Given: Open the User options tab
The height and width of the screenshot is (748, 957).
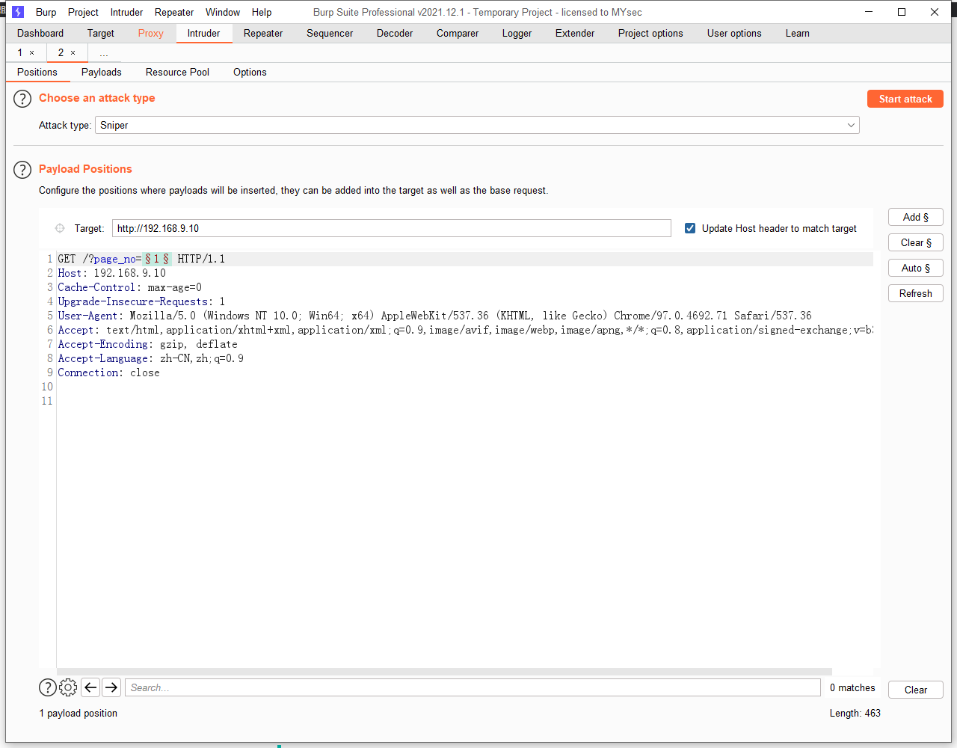Looking at the screenshot, I should pyautogui.click(x=734, y=33).
